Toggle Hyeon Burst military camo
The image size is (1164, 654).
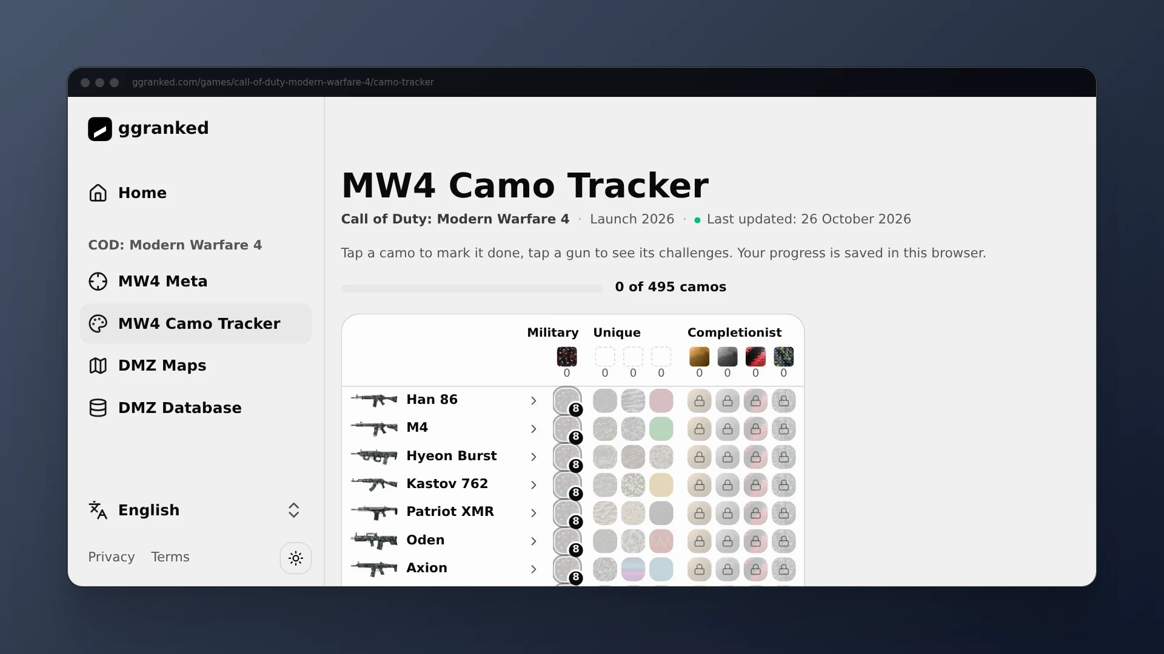click(567, 457)
